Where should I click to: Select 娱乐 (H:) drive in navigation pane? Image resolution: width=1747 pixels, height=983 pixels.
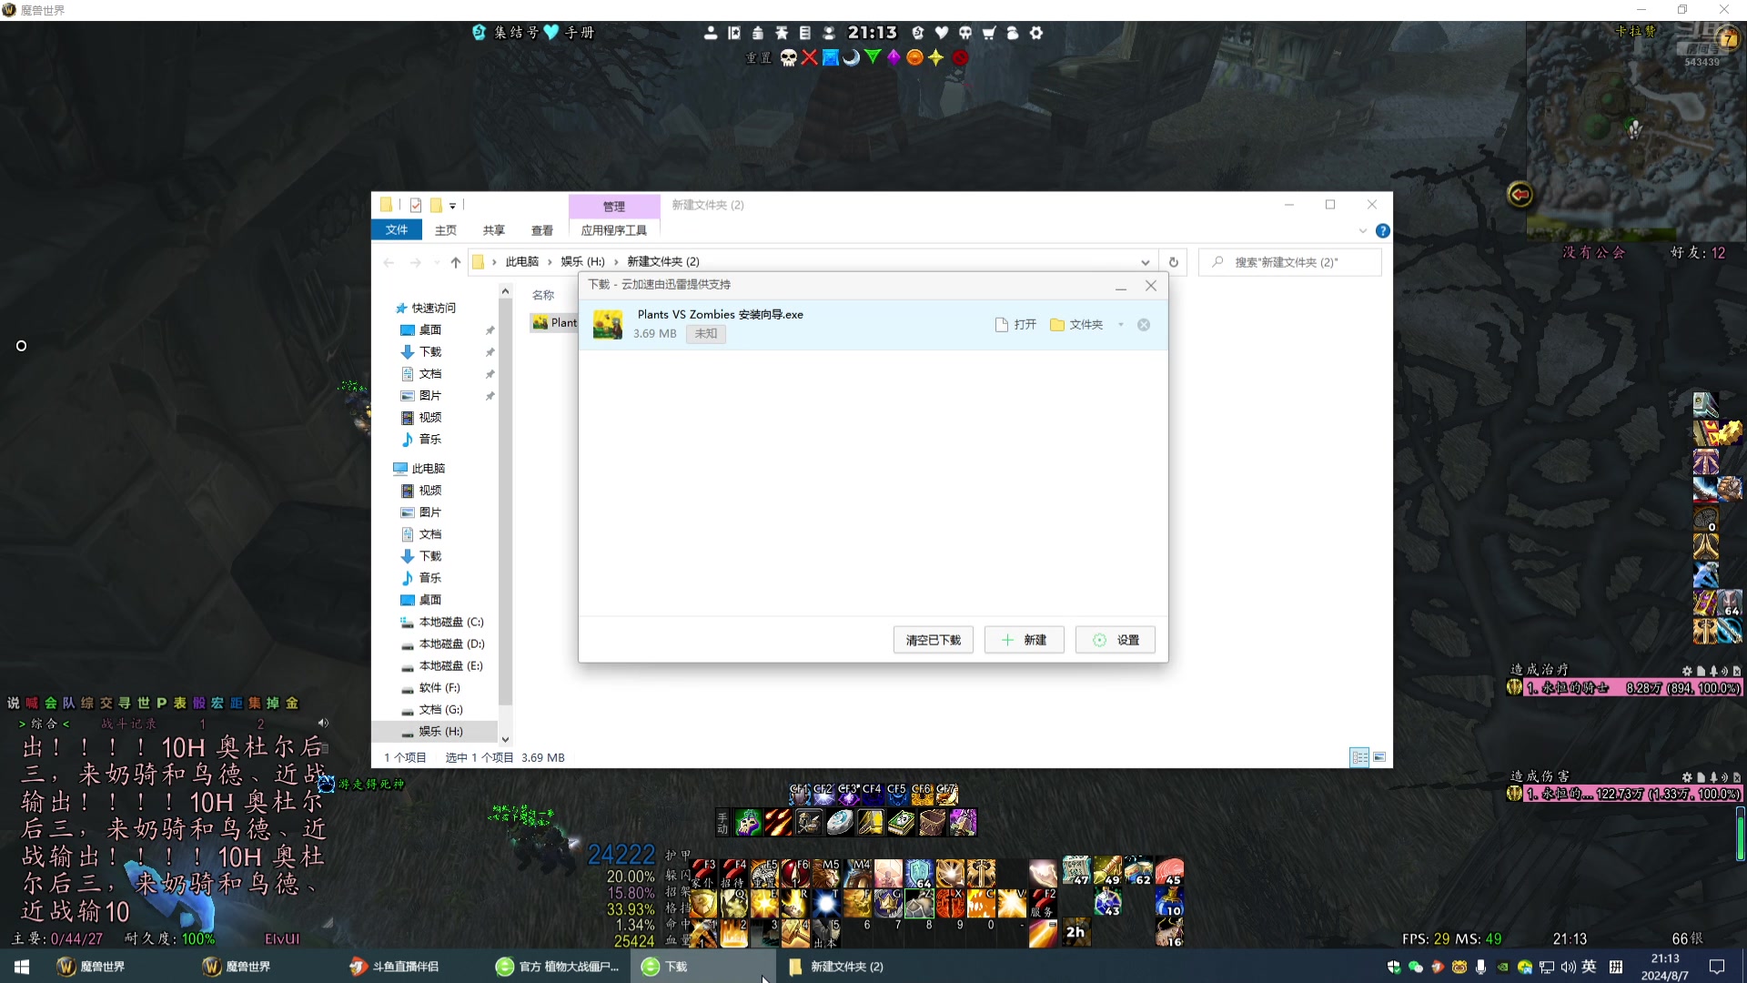point(434,731)
